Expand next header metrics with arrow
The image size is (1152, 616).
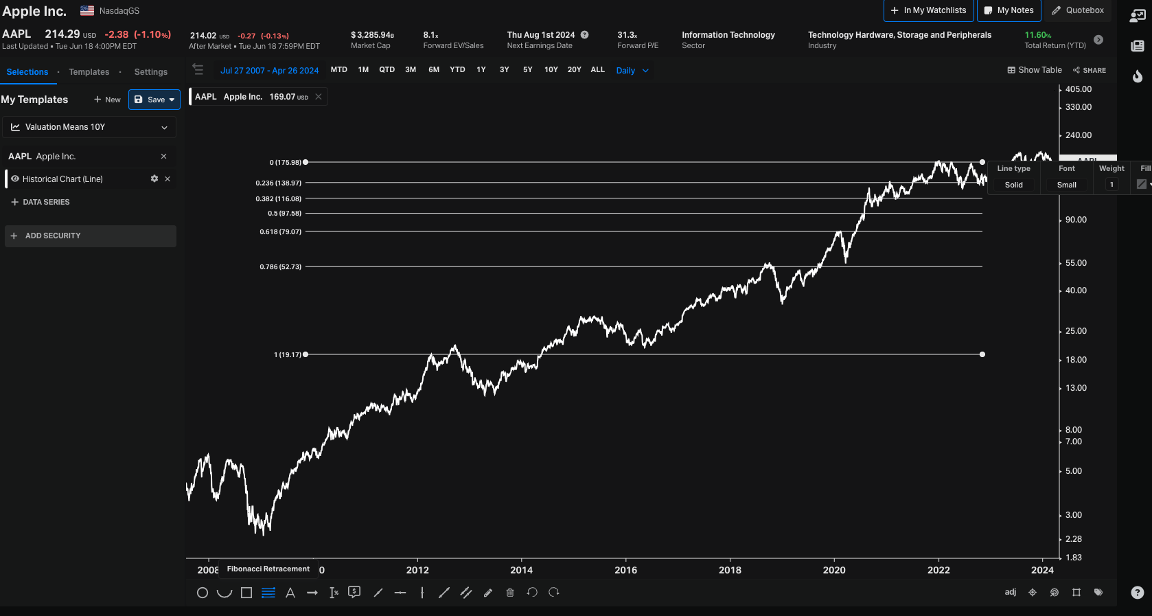click(1098, 40)
